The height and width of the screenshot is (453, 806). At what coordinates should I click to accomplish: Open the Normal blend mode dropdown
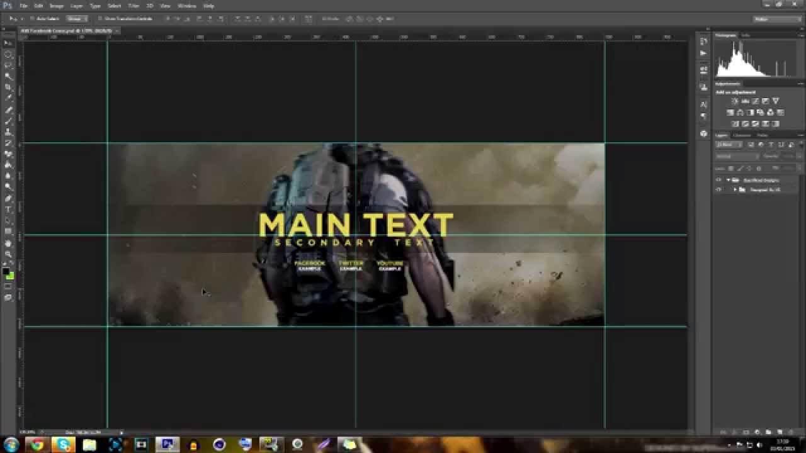click(737, 156)
